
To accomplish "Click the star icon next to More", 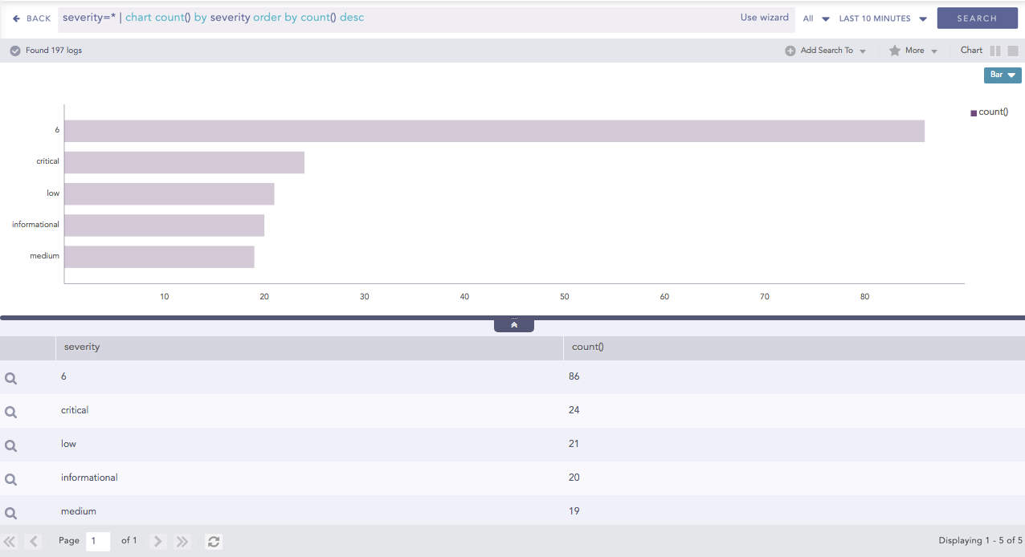I will pyautogui.click(x=894, y=51).
